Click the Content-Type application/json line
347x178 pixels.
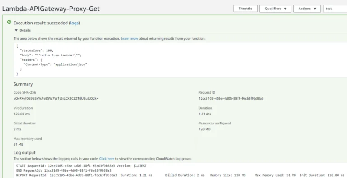pos(55,64)
